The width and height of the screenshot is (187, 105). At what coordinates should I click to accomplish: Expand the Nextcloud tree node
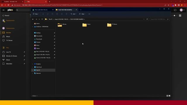click(32, 67)
